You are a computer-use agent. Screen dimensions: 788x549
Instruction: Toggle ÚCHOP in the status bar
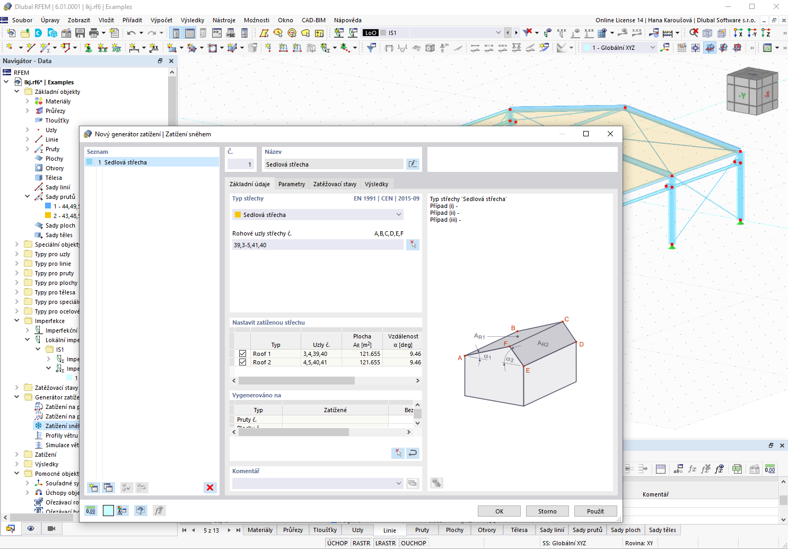pos(337,543)
